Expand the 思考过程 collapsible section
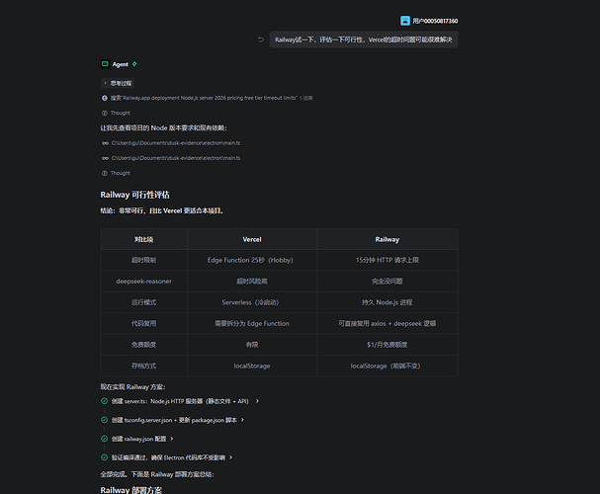The height and width of the screenshot is (494, 600). (x=118, y=83)
